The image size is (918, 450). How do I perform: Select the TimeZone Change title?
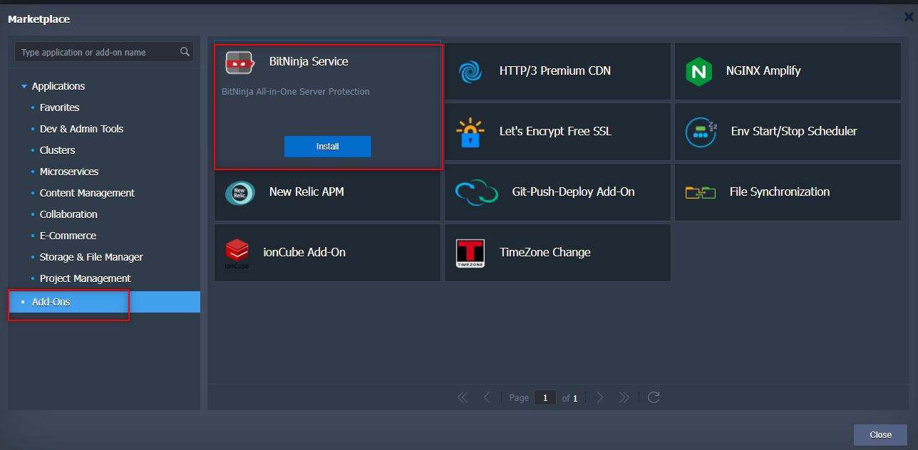[545, 252]
